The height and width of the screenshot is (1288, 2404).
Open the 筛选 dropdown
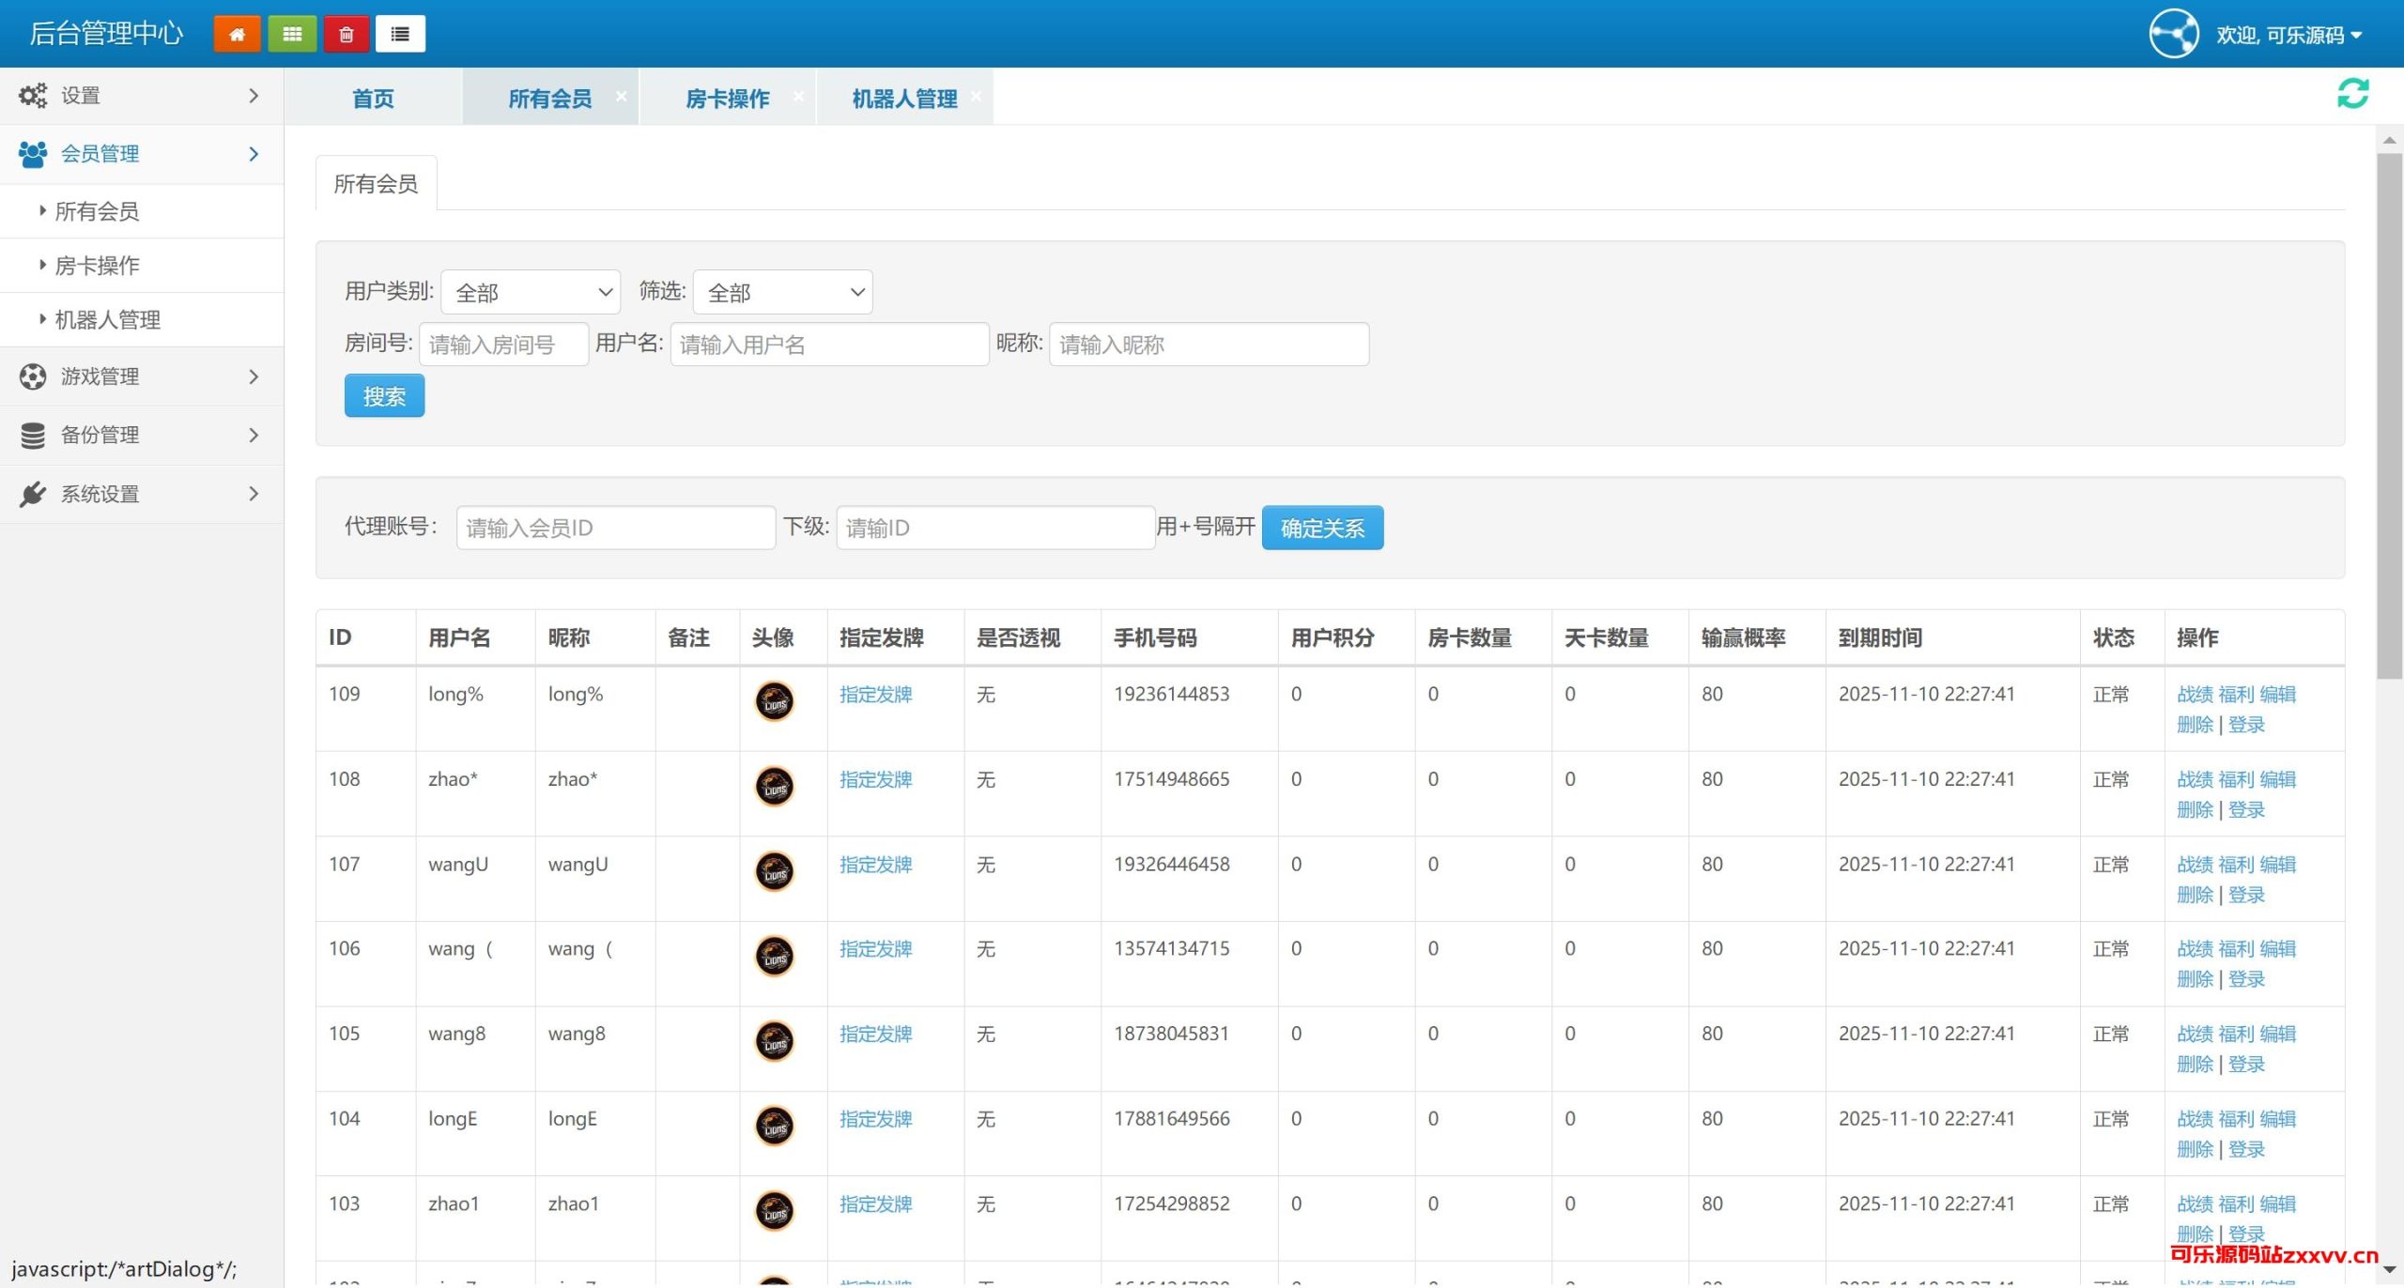point(782,293)
